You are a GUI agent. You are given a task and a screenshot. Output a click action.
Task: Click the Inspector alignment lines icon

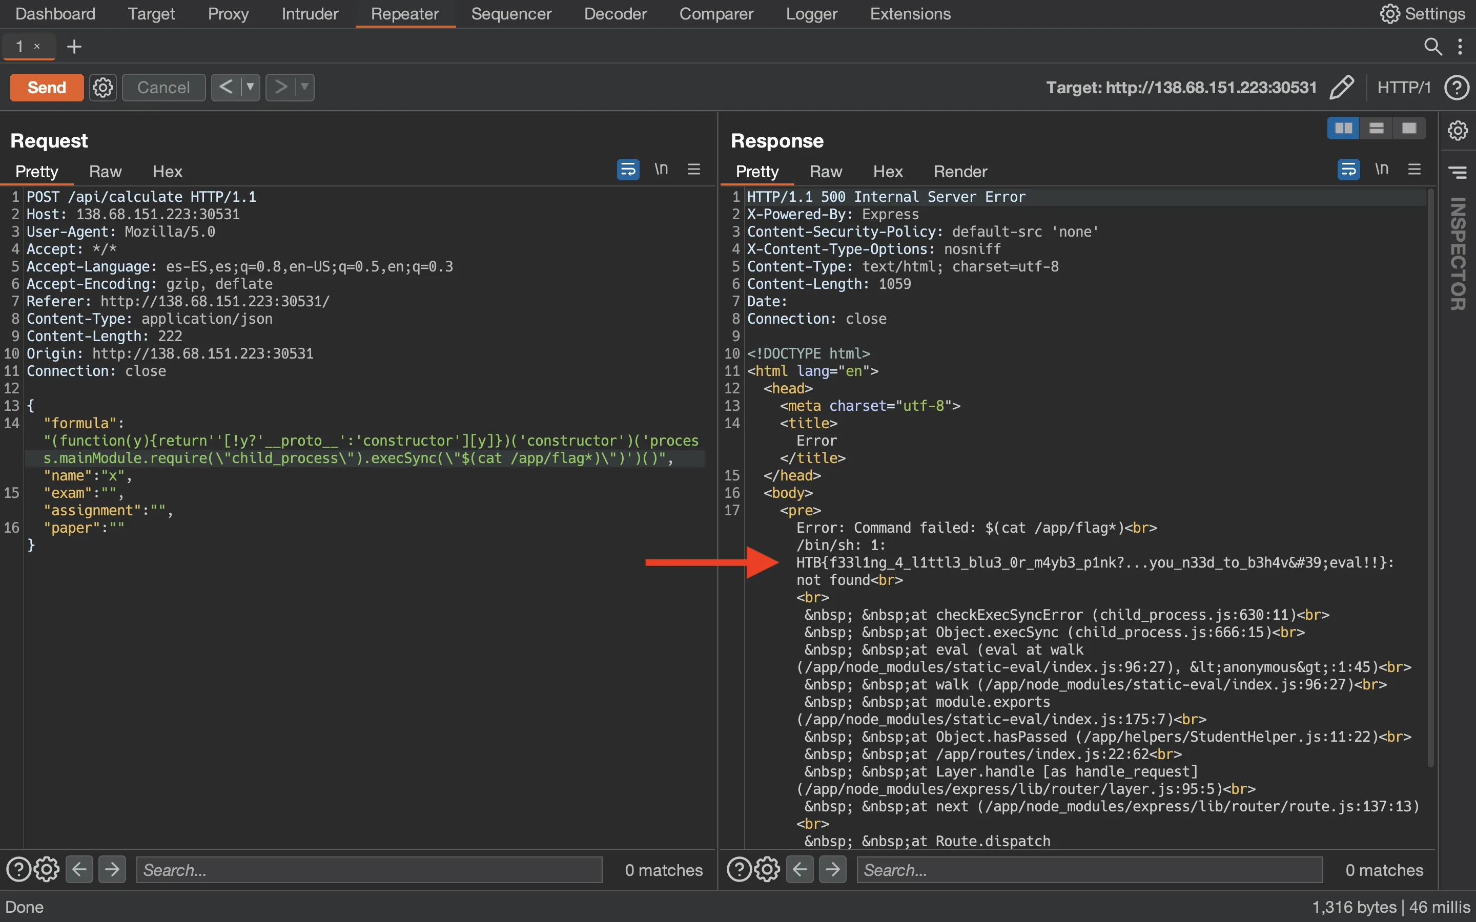(1458, 173)
